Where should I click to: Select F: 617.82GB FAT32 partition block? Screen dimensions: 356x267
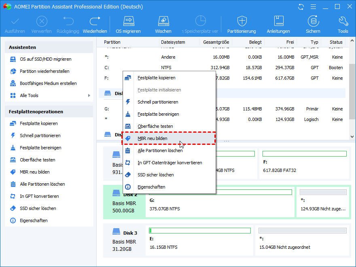(x=304, y=164)
